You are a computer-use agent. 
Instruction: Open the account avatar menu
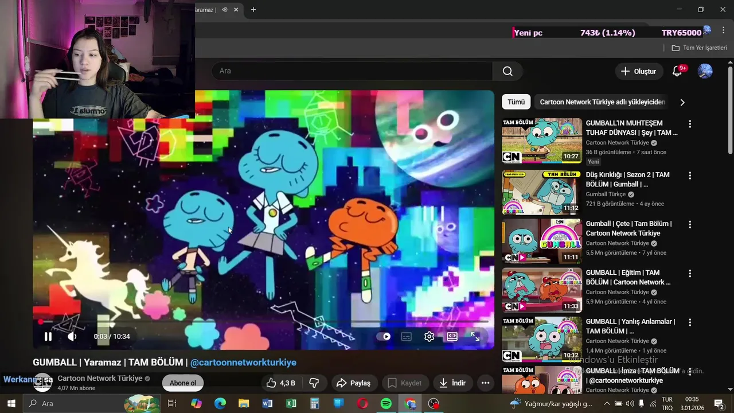tap(705, 71)
